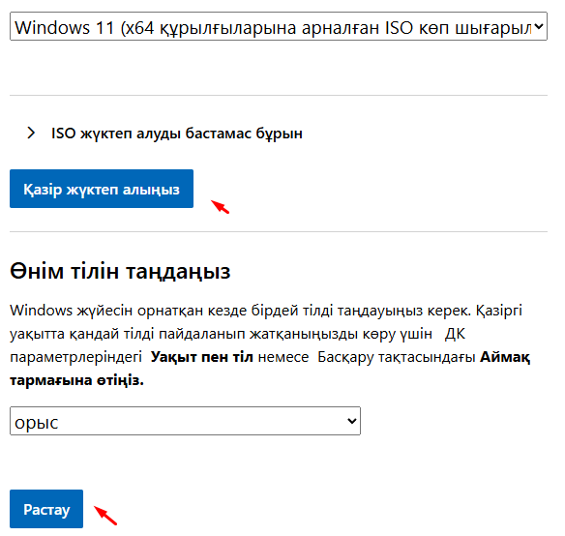Click the bold 'Аймақ' text
Image resolution: width=565 pixels, height=536 pixels.
tap(505, 357)
